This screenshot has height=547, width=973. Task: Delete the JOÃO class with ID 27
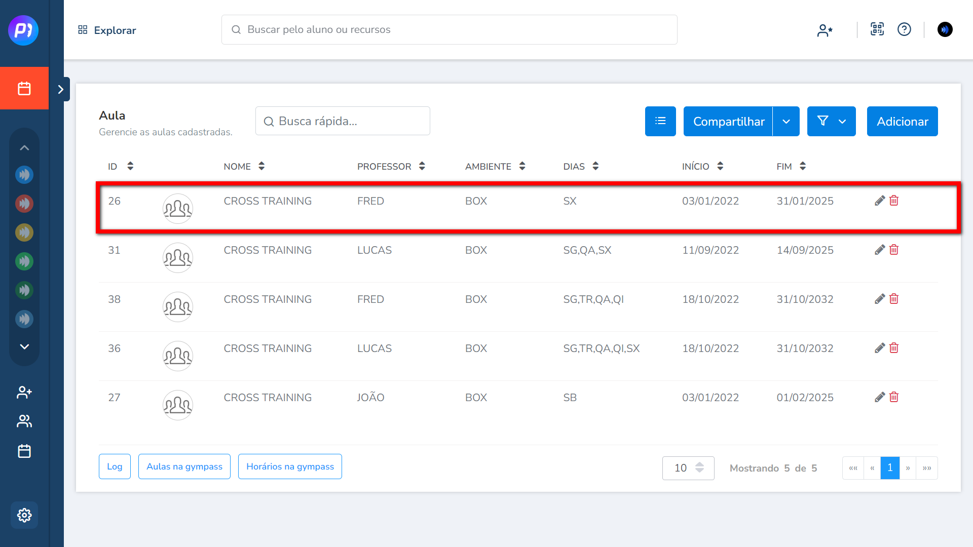click(x=894, y=397)
